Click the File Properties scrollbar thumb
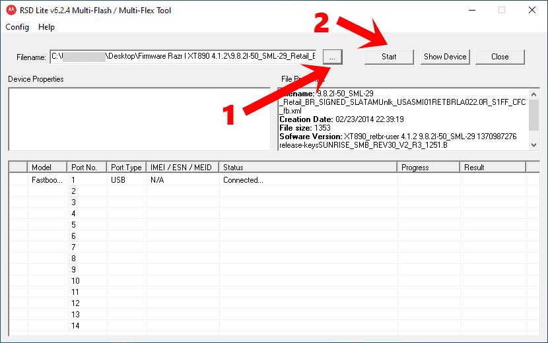Viewport: 548px width, 343px height. click(x=533, y=115)
